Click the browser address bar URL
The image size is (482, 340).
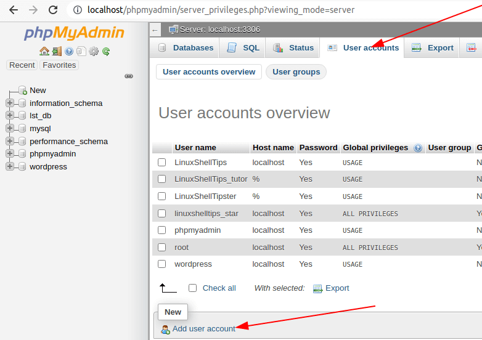point(221,10)
